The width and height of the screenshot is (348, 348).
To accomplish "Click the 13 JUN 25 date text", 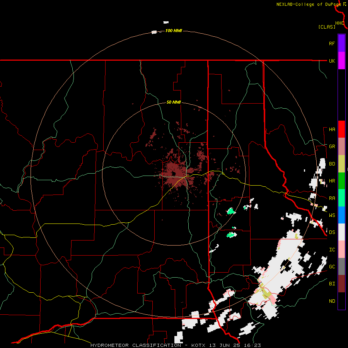I will tap(225, 345).
